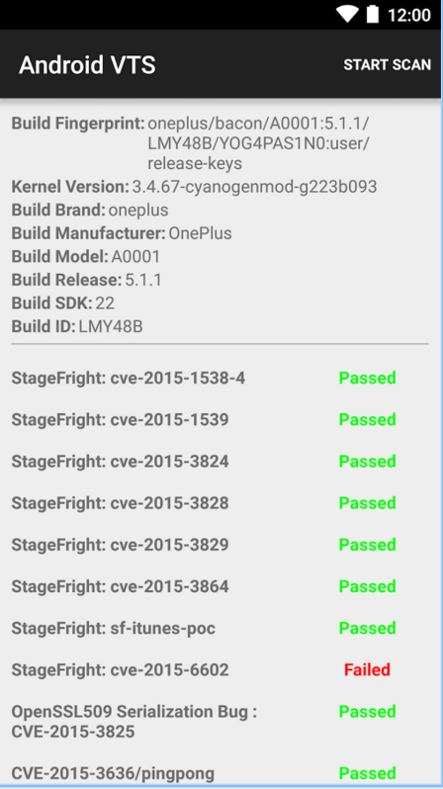Viewport: 443px width, 789px height.
Task: Open the StageFright cve-2015-3864 entry
Action: pyautogui.click(x=220, y=586)
